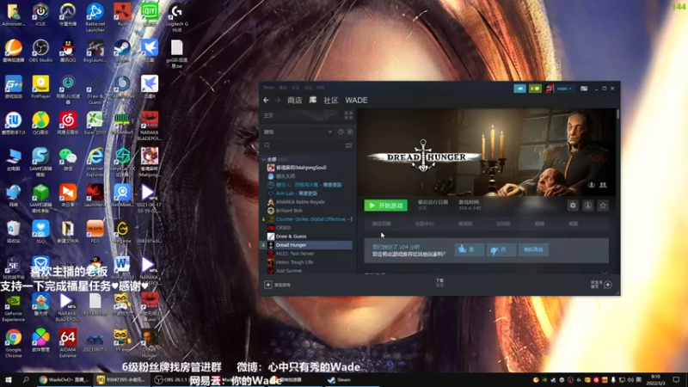This screenshot has height=387, width=688.
Task: Open PotPlayer desktop icon
Action: point(40,87)
